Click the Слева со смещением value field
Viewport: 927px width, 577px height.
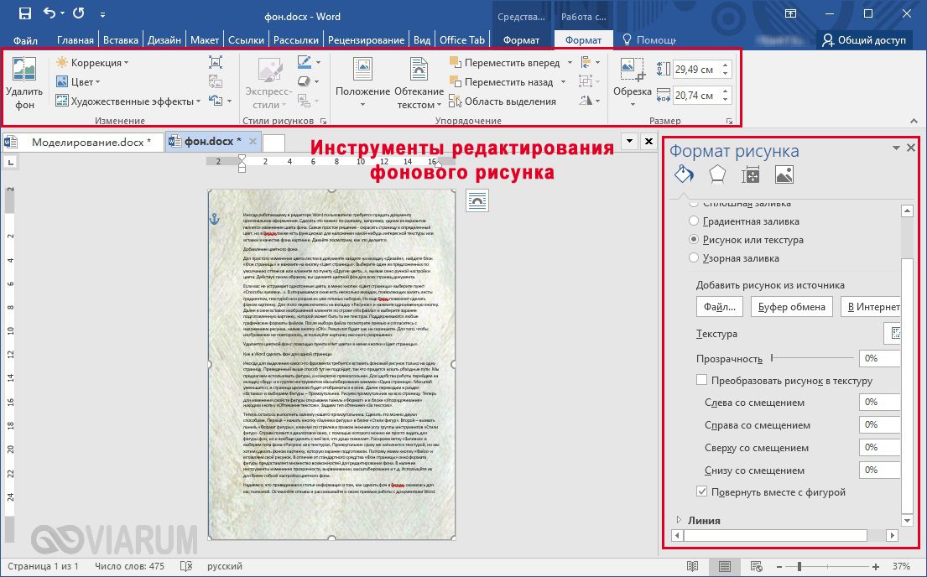880,402
